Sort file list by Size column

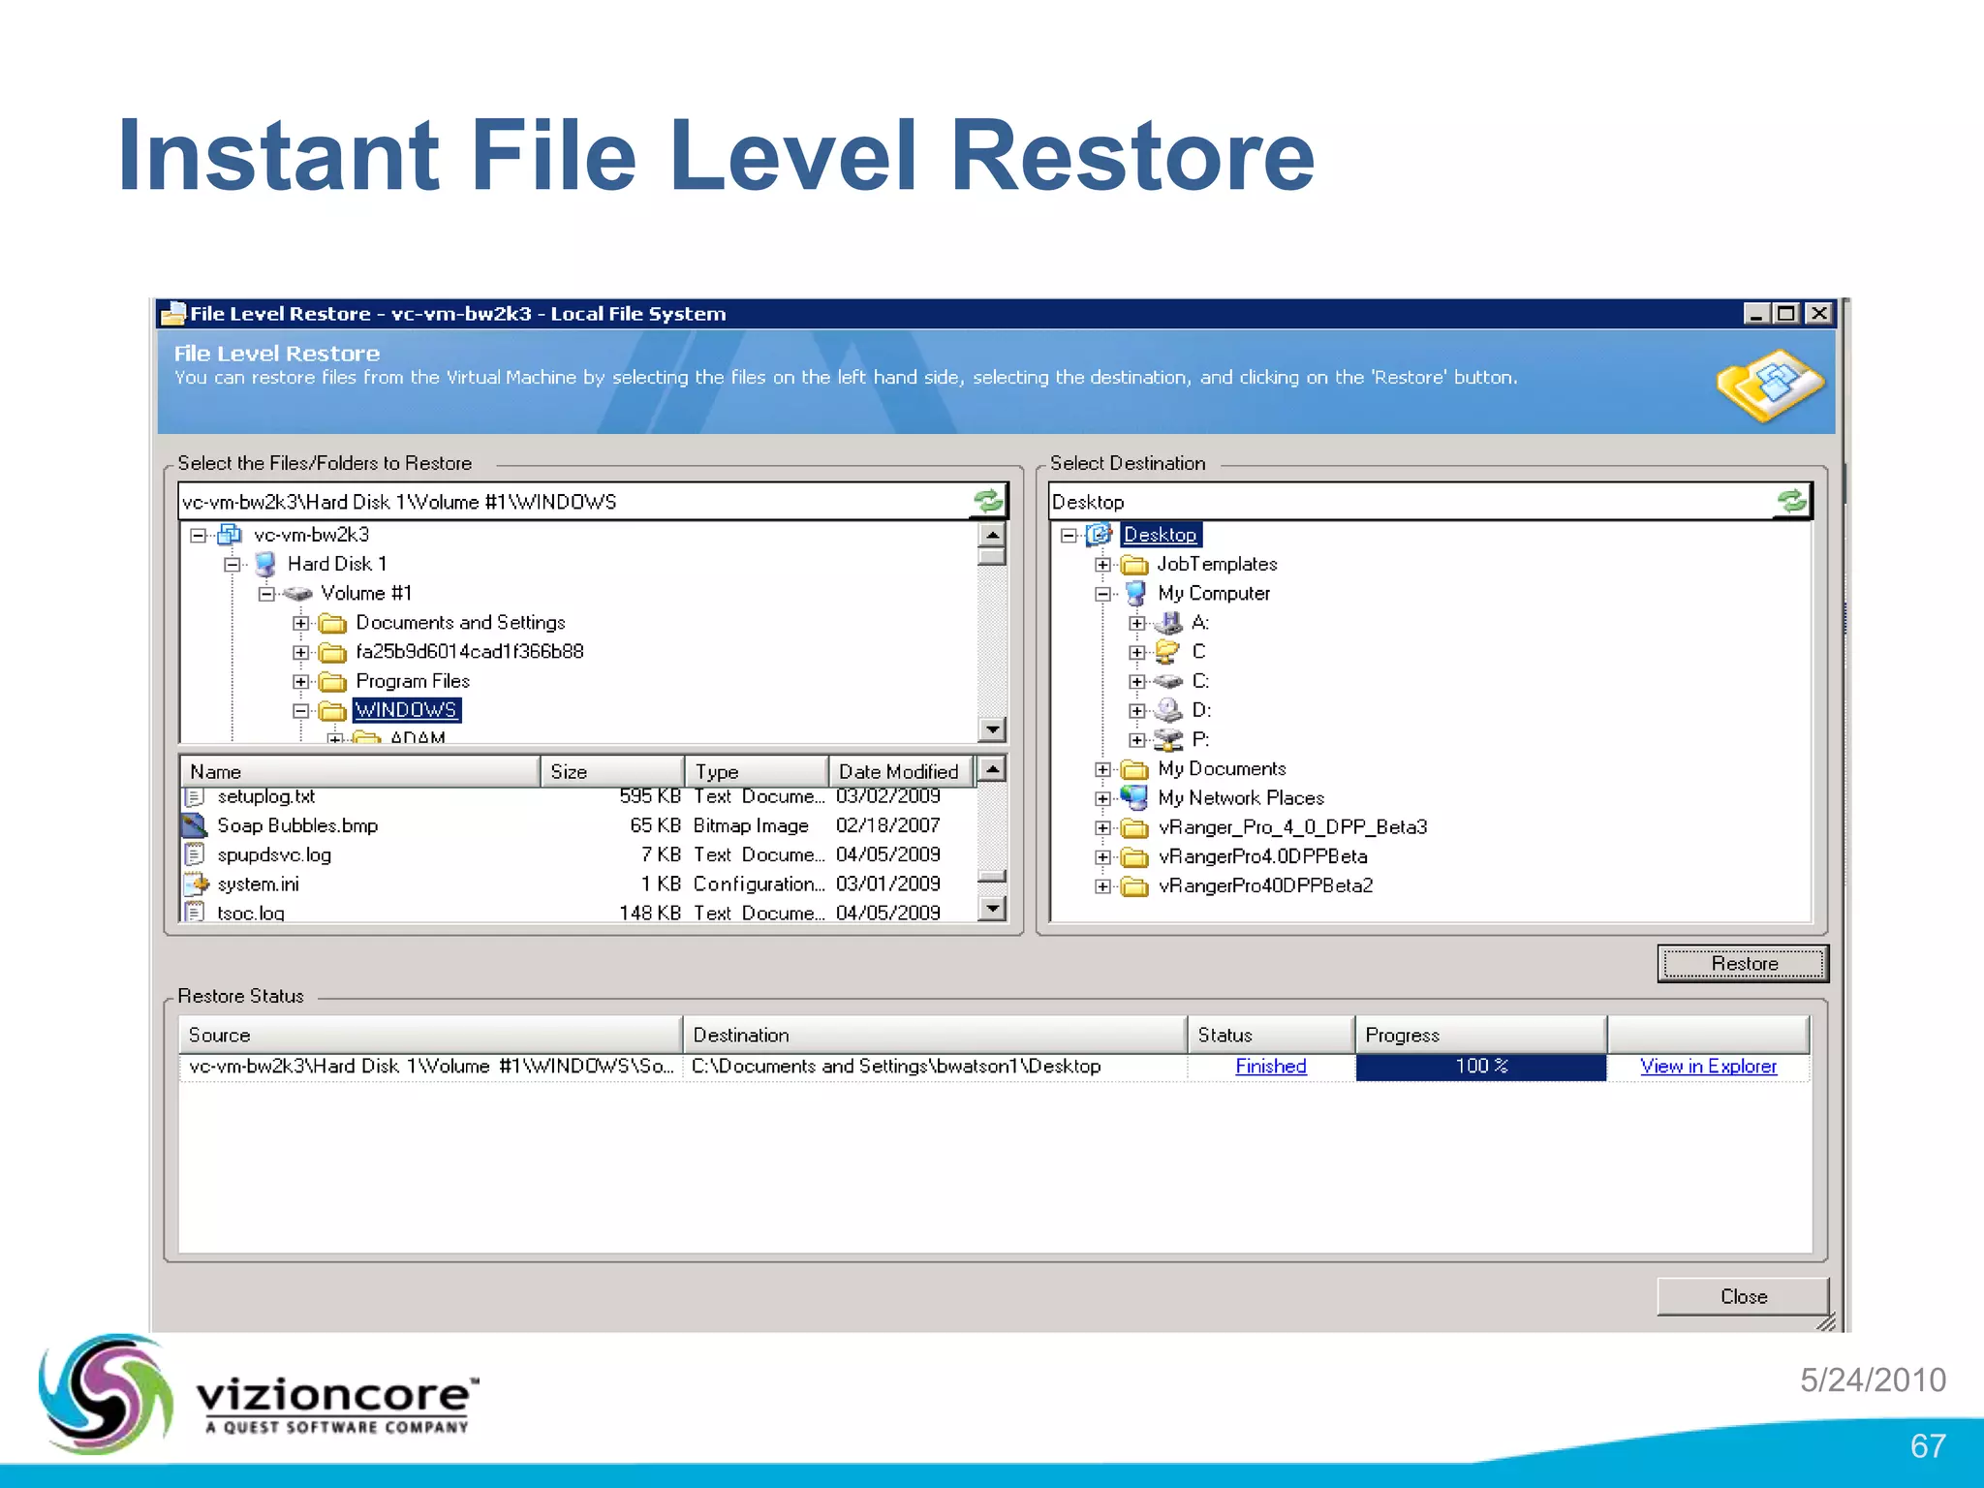coord(612,771)
